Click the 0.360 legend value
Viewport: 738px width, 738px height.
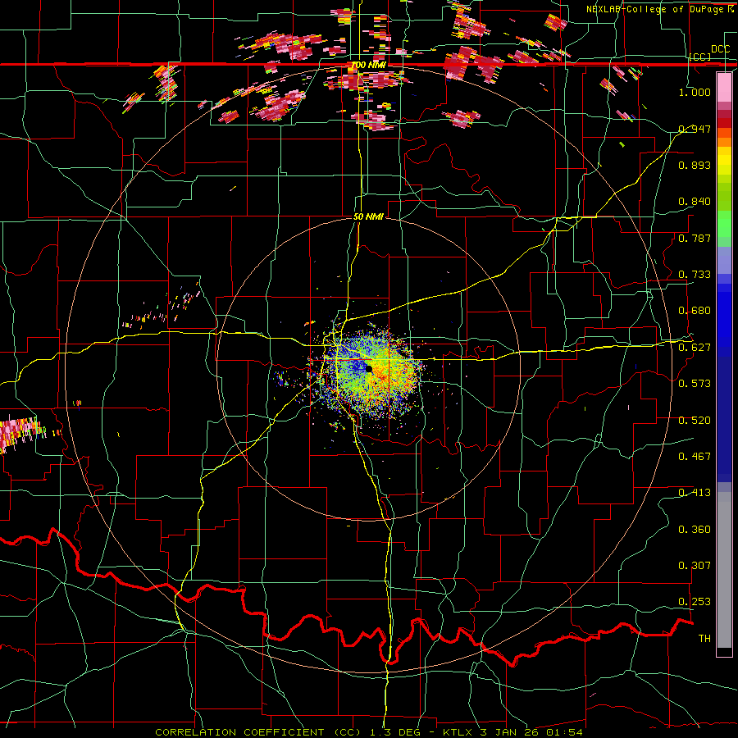tap(695, 529)
